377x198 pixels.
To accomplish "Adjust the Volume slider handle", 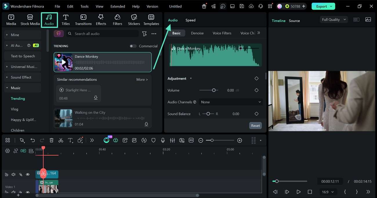I will pos(214,90).
